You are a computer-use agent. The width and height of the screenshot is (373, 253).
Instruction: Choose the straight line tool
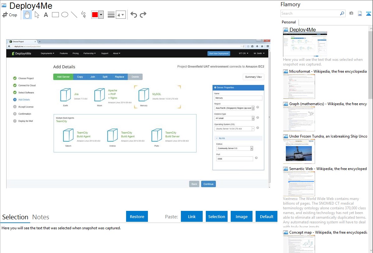click(74, 15)
